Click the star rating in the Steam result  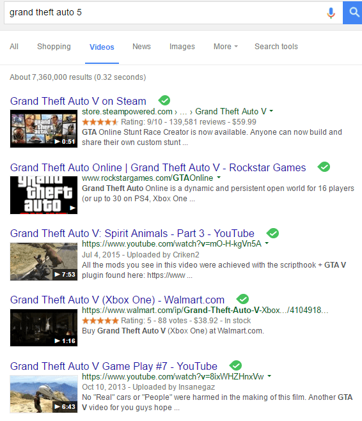[x=100, y=122]
